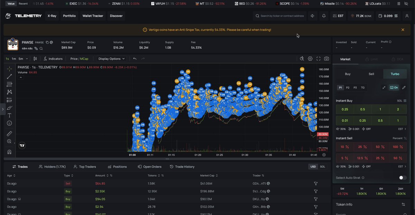Toggle chart between Price and MCap
Image resolution: width=415 pixels, height=215 pixels.
79,59
